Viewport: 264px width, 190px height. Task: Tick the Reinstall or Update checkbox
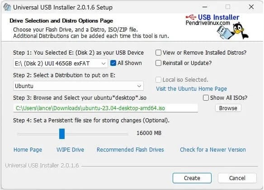158,63
